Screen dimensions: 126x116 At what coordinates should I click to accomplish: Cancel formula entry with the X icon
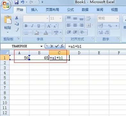click(52, 46)
